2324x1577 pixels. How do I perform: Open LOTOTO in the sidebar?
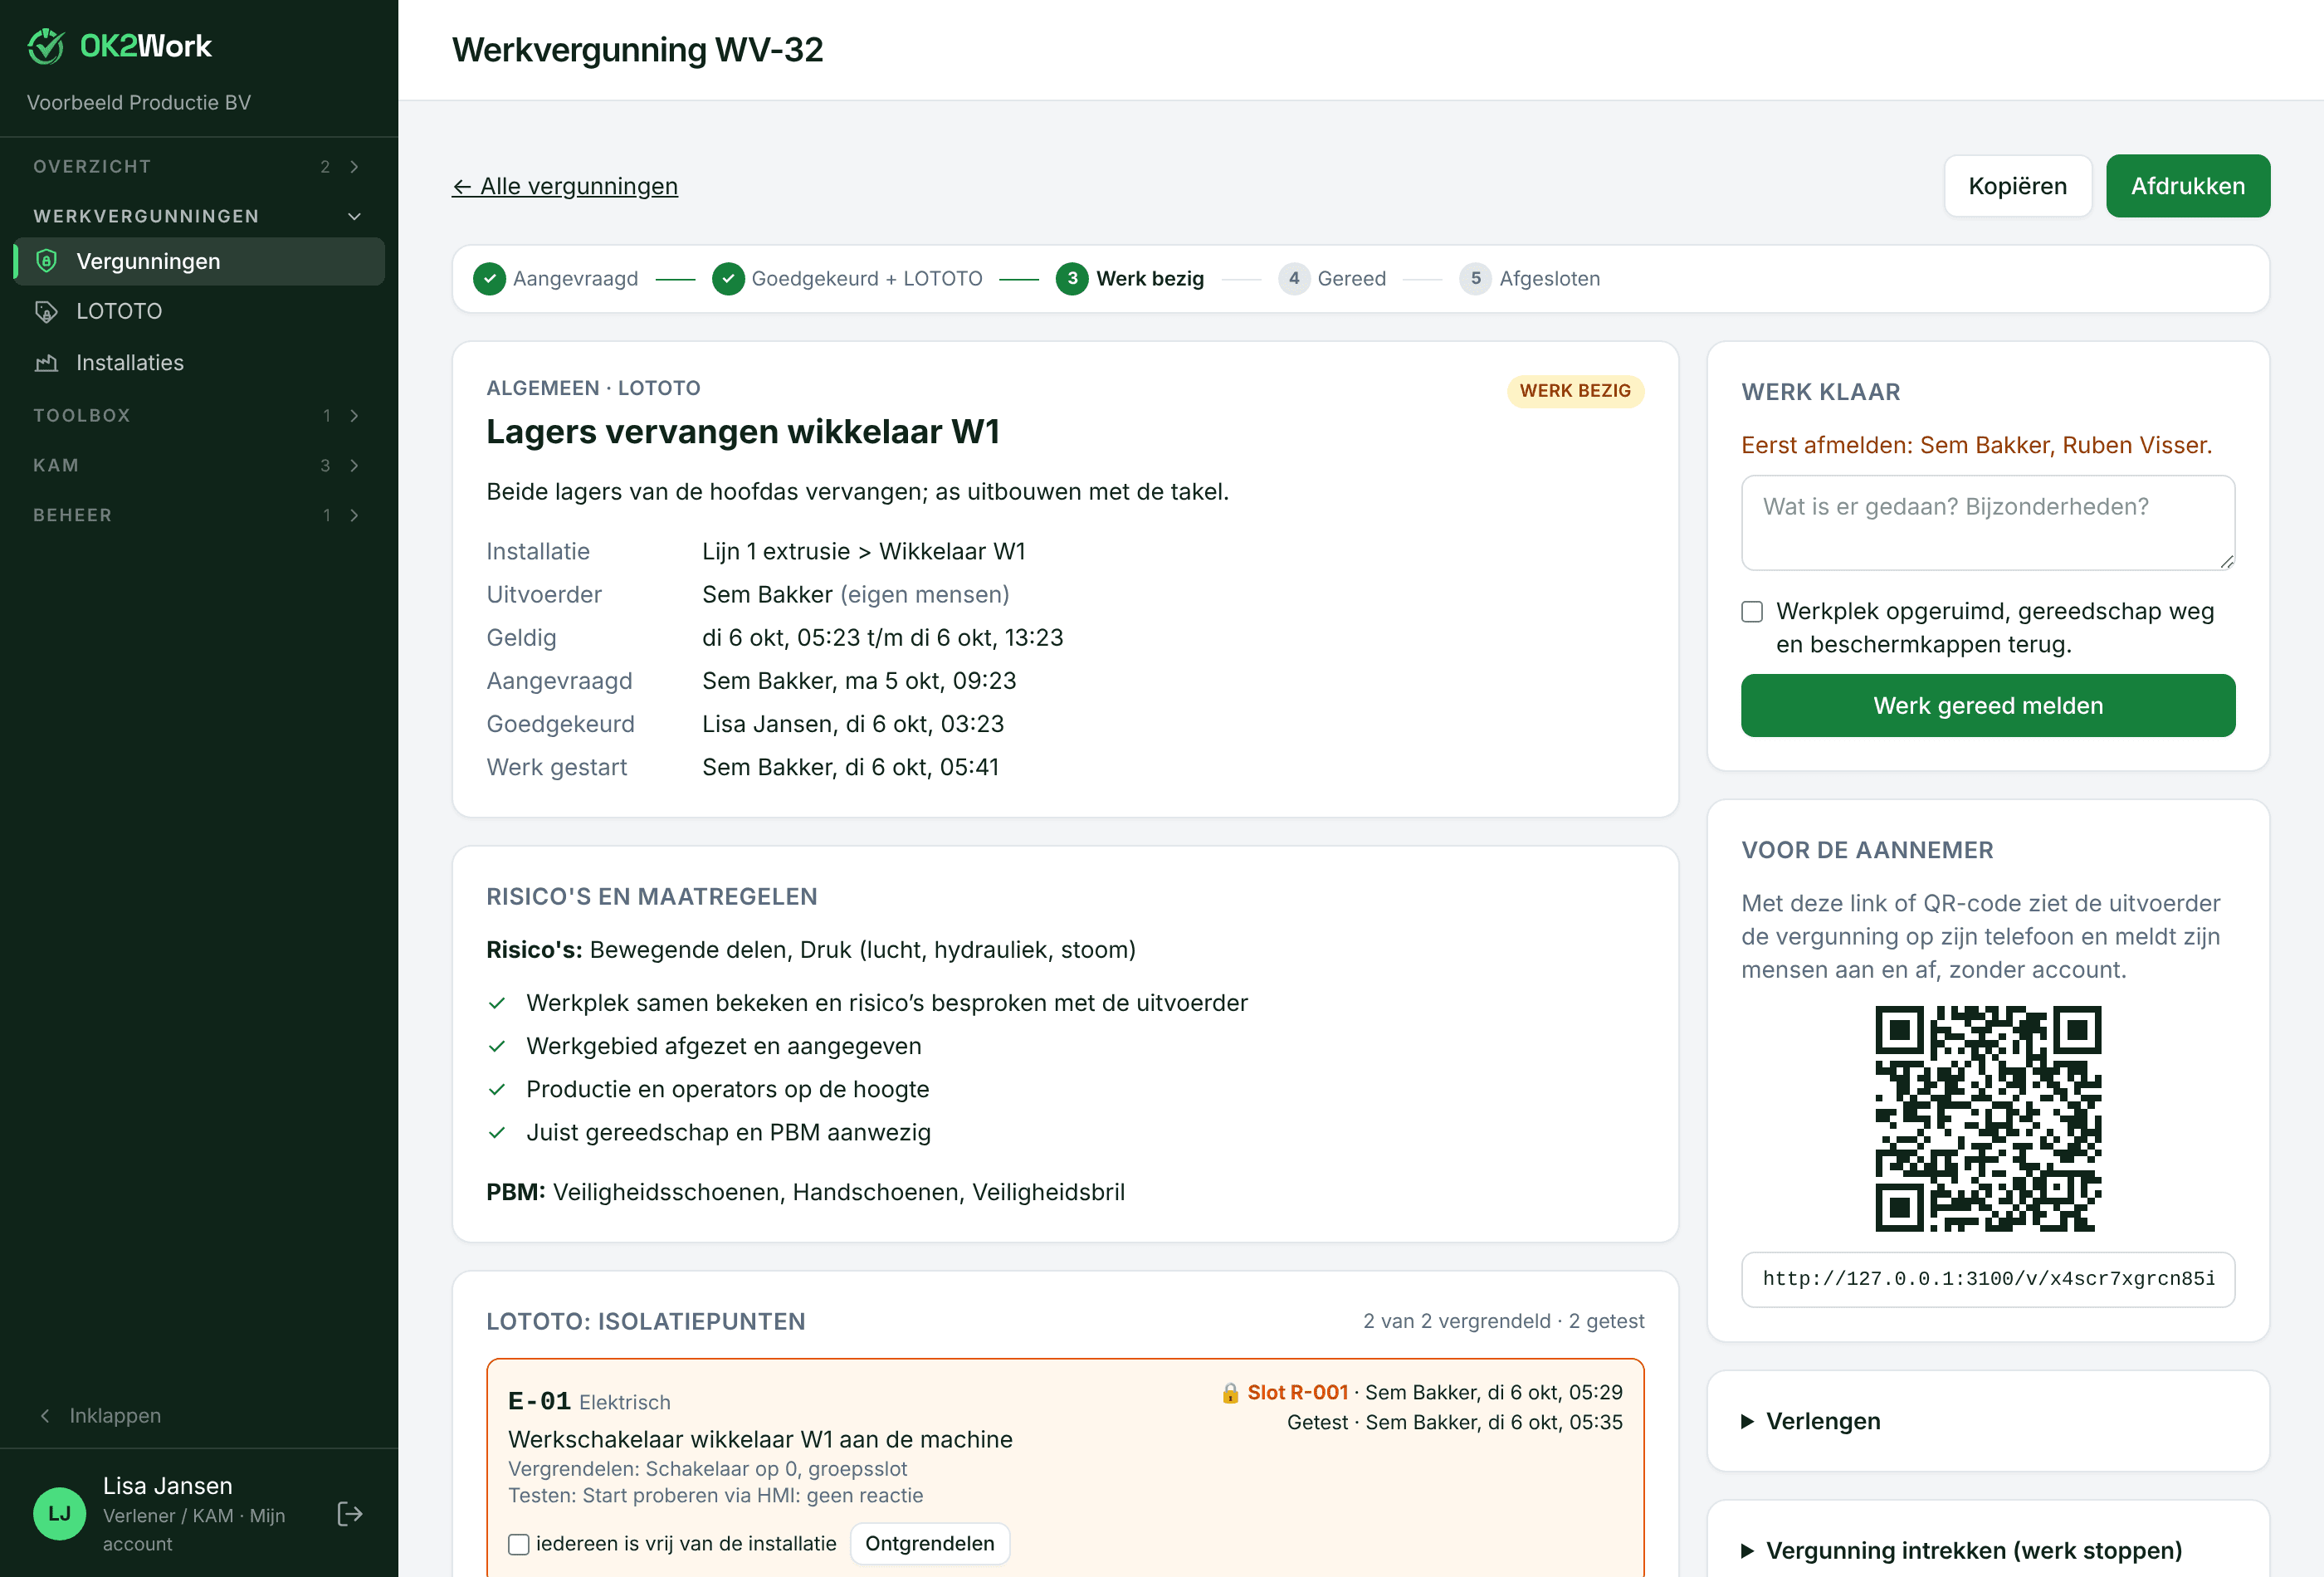[199, 311]
